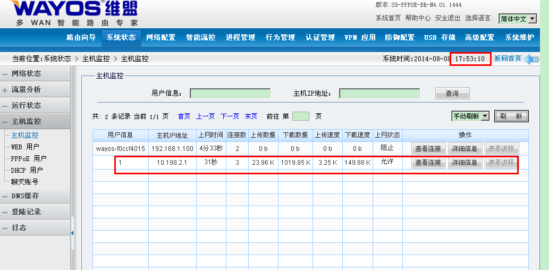Collapse the 主机监控 sidebar section
The image size is (549, 270).
26,122
